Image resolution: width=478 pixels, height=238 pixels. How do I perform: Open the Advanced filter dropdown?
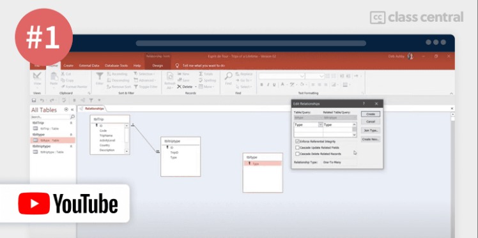click(x=144, y=80)
